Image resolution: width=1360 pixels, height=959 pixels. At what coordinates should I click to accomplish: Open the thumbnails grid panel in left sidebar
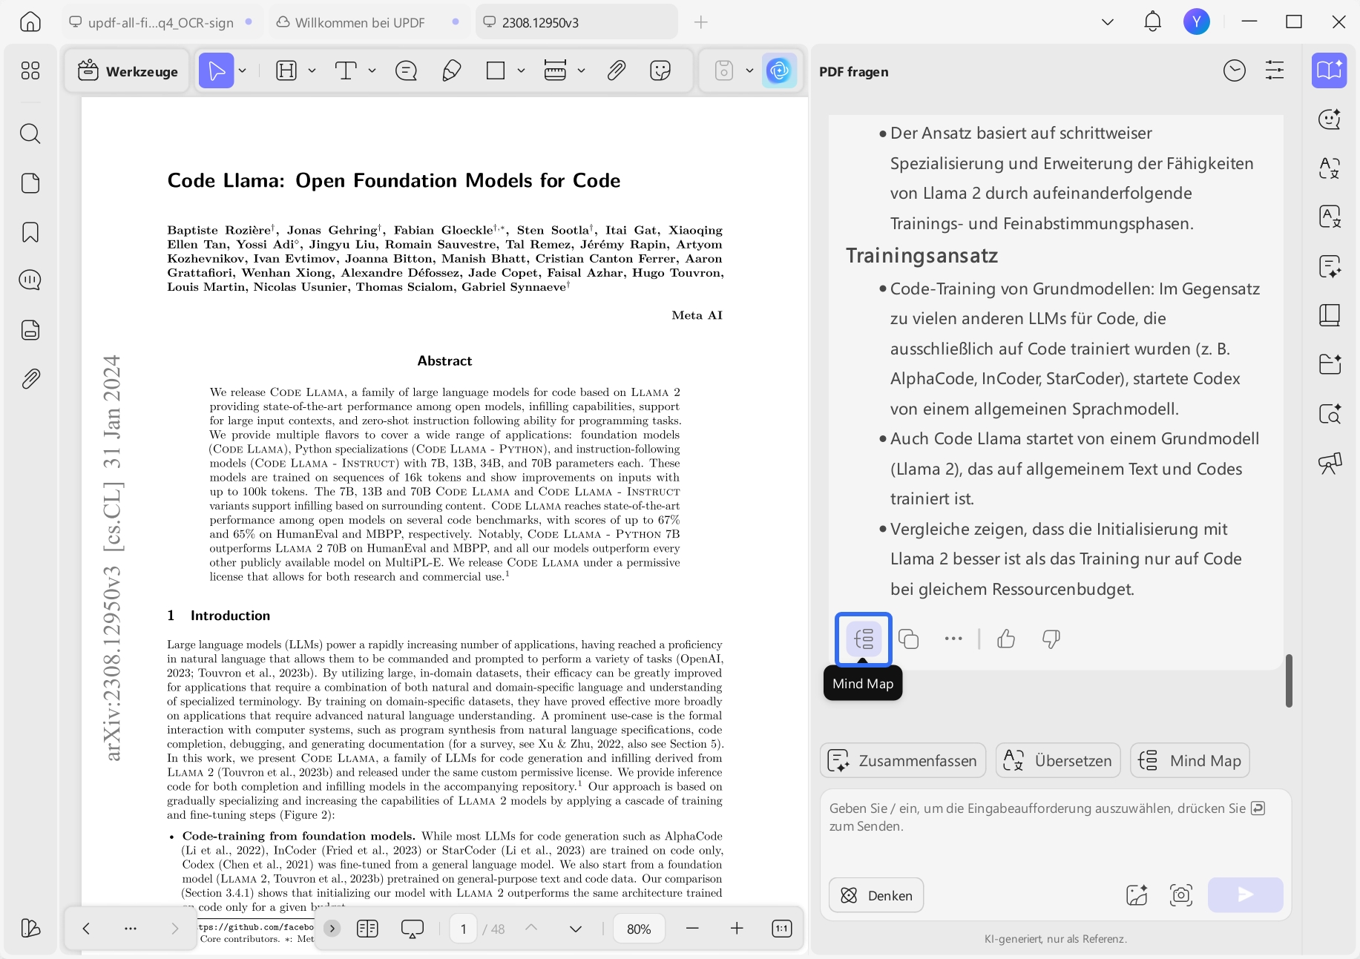[x=30, y=70]
